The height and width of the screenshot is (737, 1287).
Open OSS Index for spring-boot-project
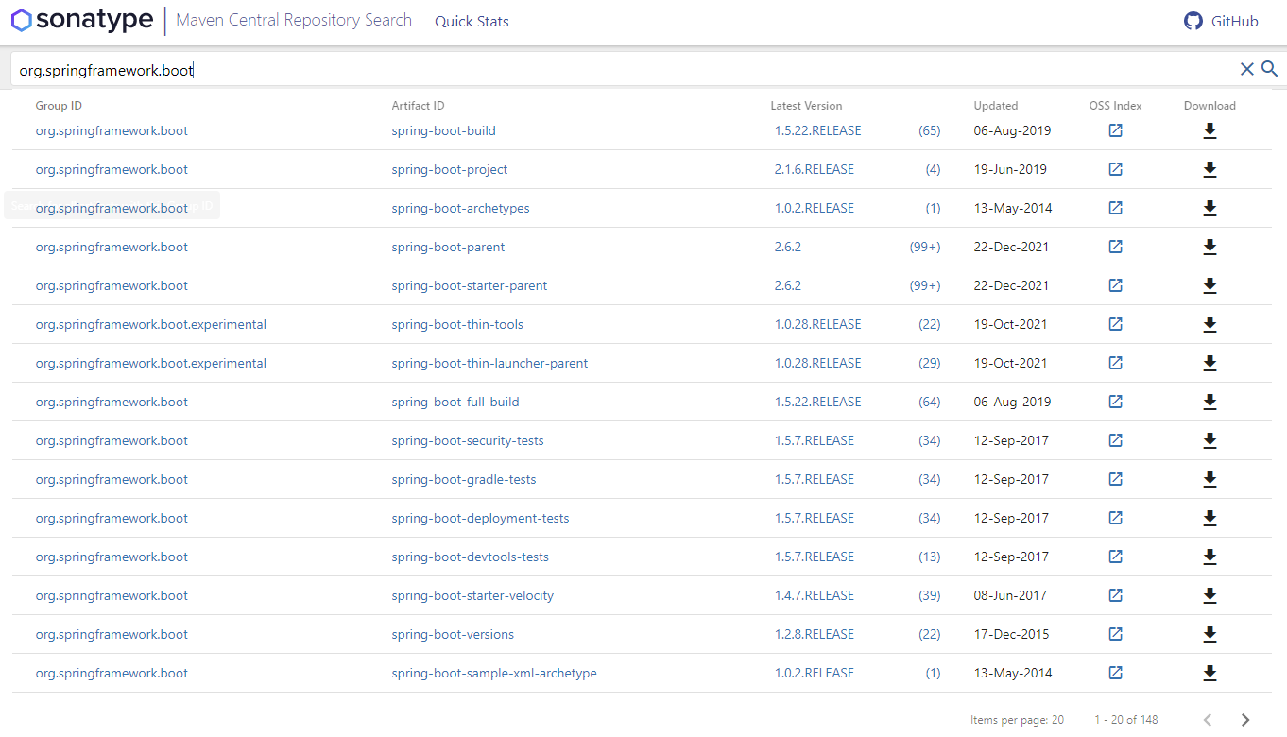point(1115,169)
